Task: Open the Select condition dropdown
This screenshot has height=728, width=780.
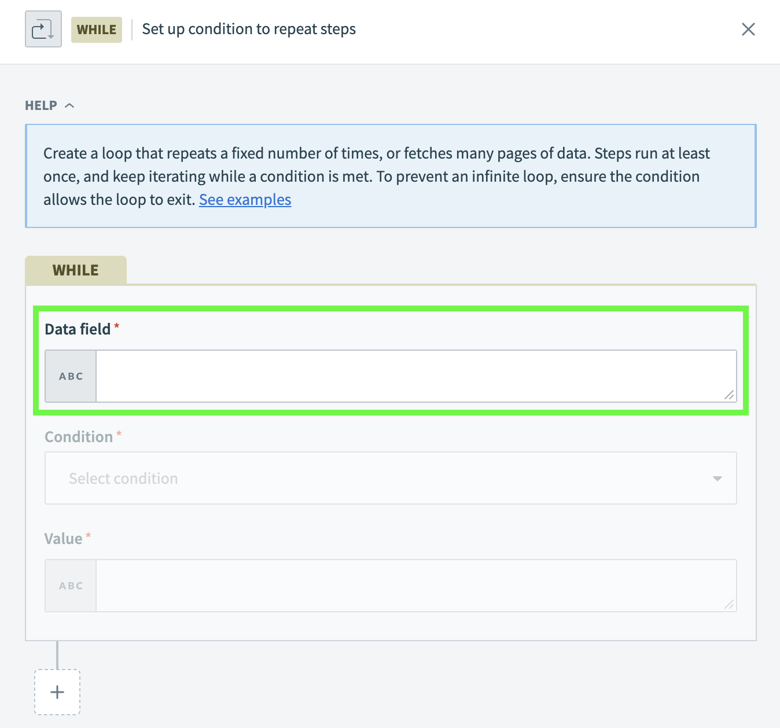Action: (391, 479)
